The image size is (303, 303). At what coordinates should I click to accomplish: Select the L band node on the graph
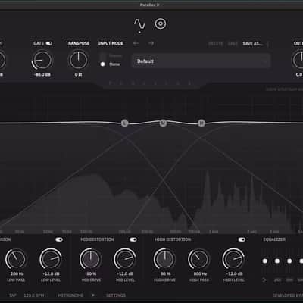[124, 123]
